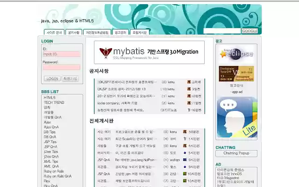Open the mybatis Spring 3.0 Migration banner
Screen dimensions: 299x187
149,52
